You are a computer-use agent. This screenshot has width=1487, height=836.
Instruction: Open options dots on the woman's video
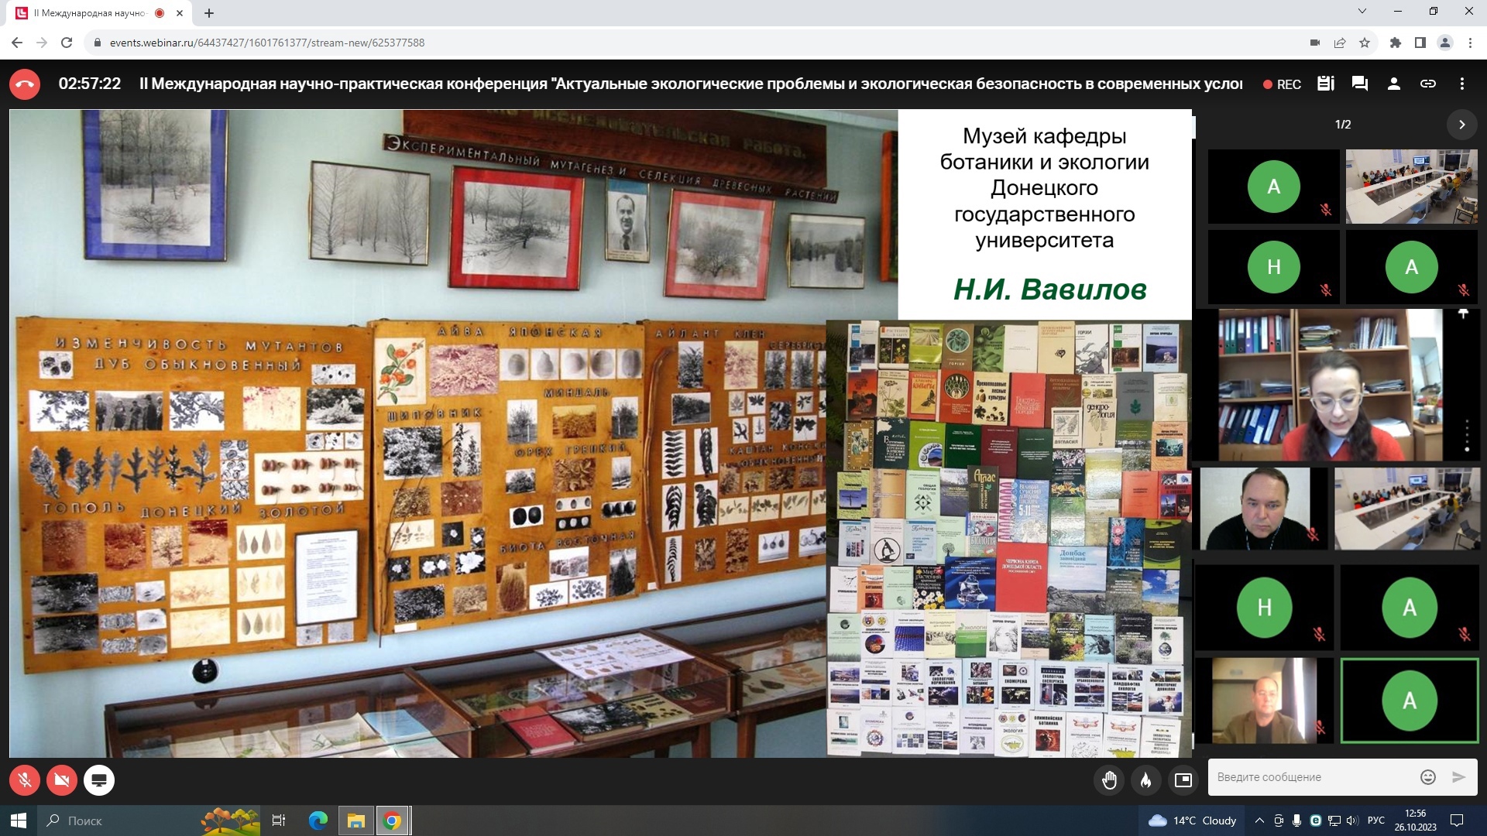(x=1466, y=437)
